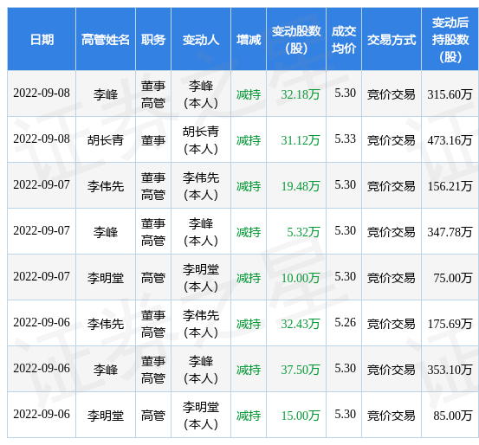This screenshot has height=445, width=479.
Task: Select the 347.78万 holdings cell
Action: (x=450, y=232)
